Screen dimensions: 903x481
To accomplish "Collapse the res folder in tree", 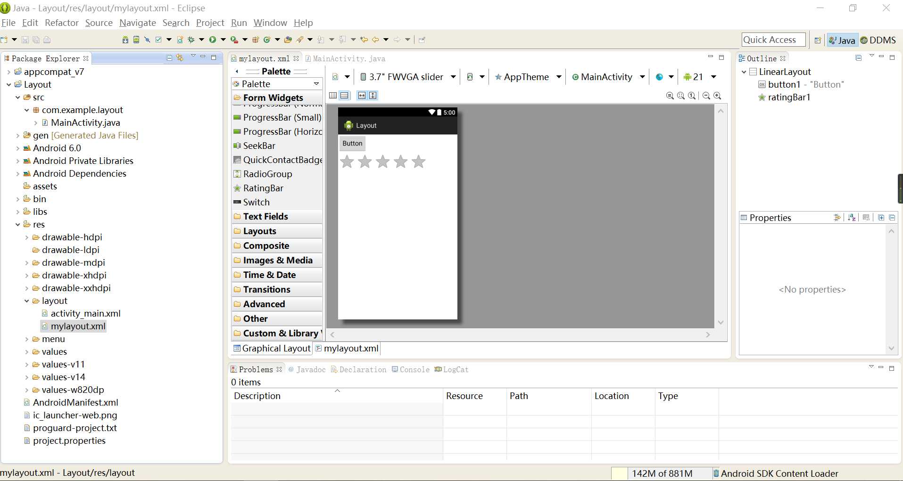I will point(18,224).
